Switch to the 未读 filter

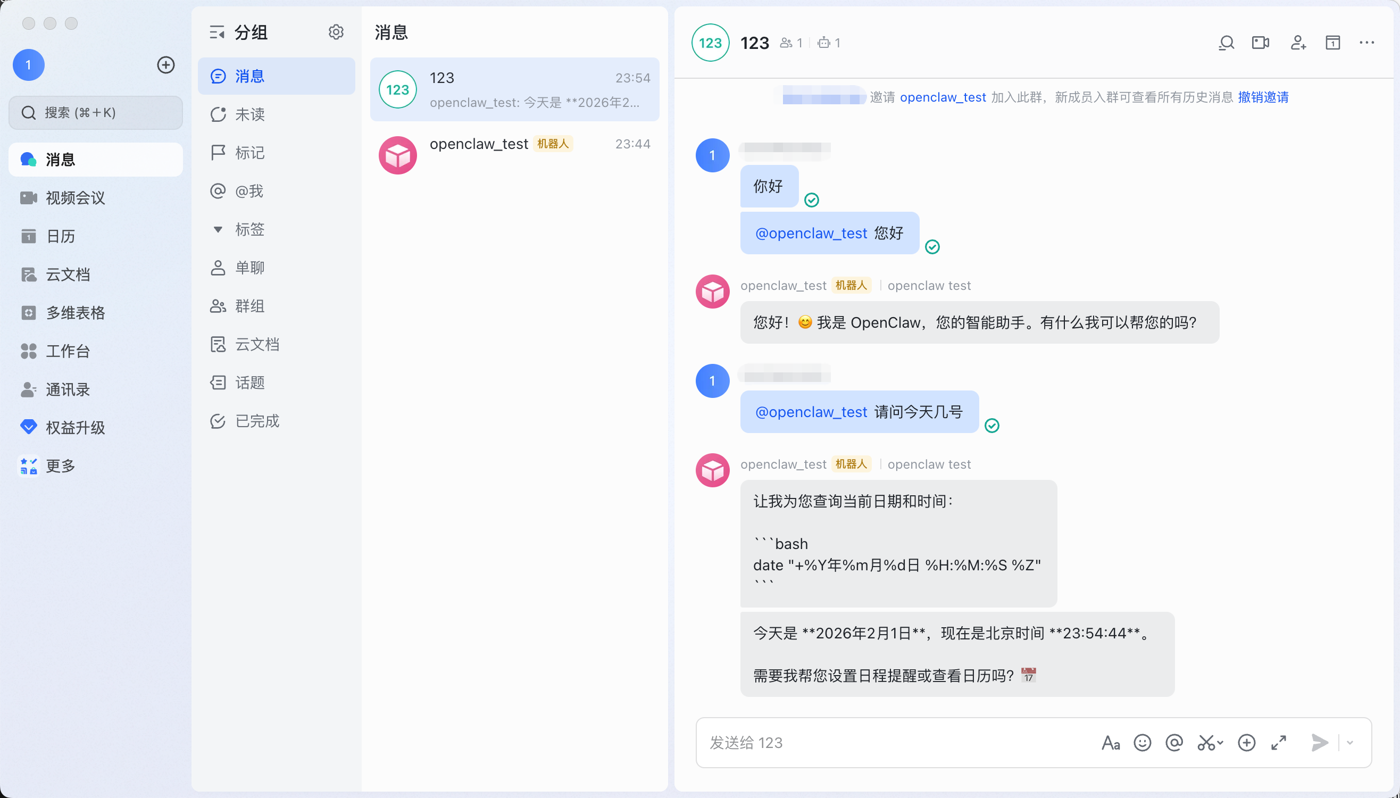tap(249, 114)
